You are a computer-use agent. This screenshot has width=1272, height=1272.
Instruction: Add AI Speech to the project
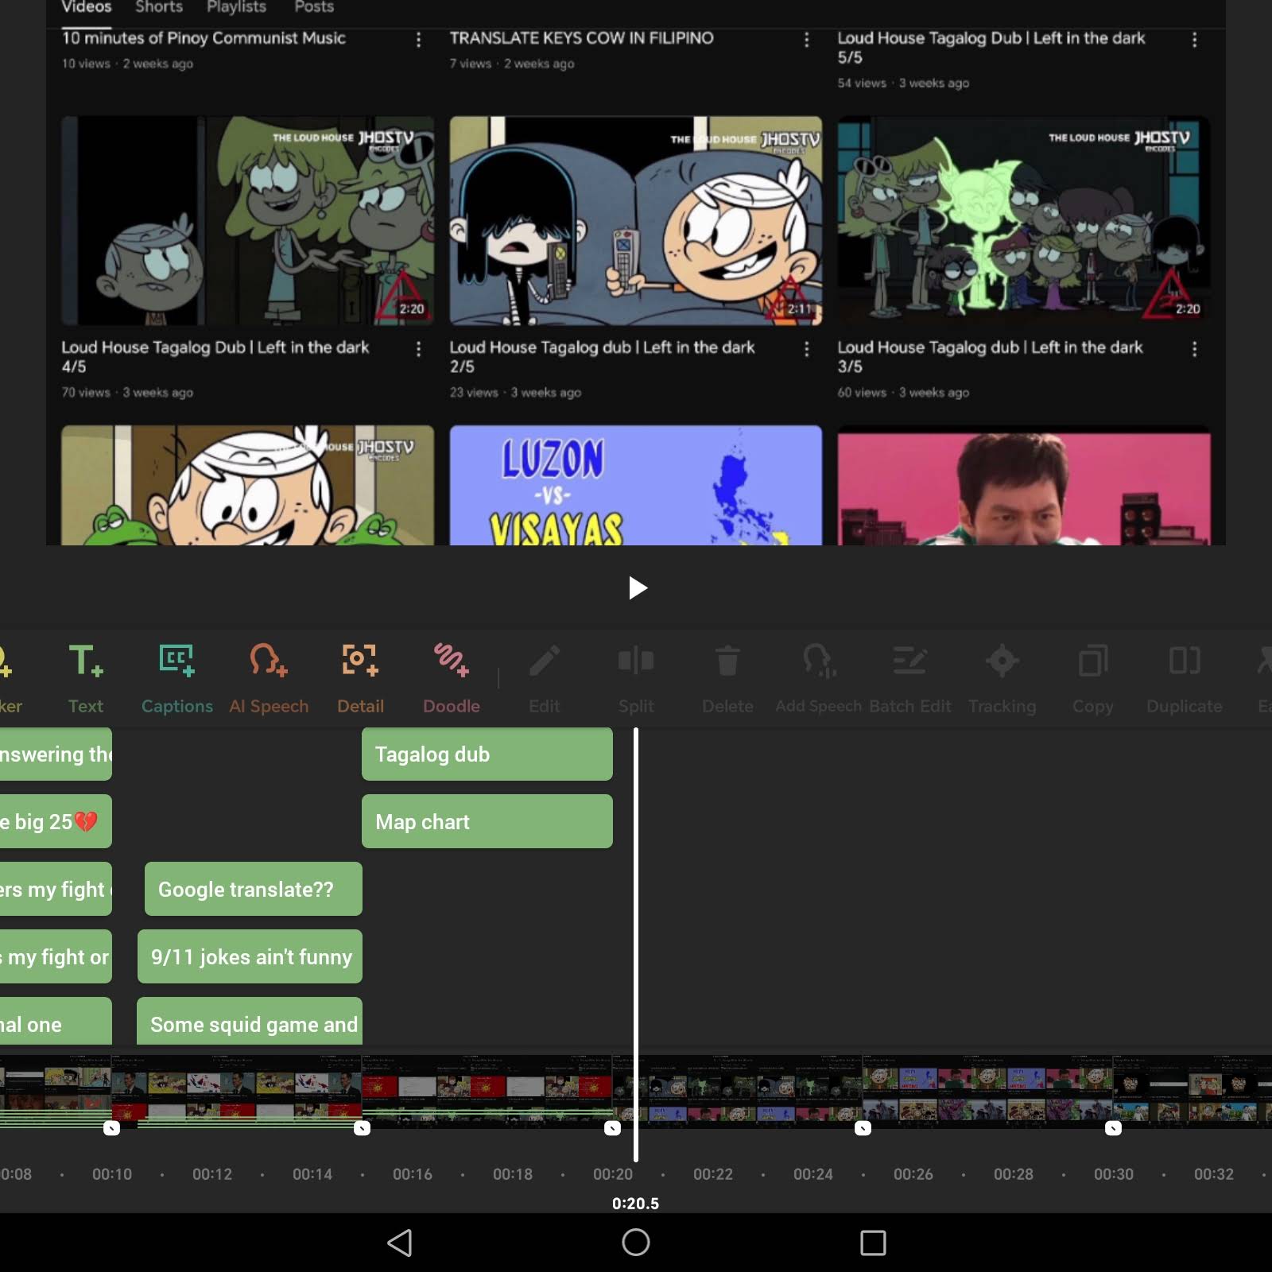(269, 661)
